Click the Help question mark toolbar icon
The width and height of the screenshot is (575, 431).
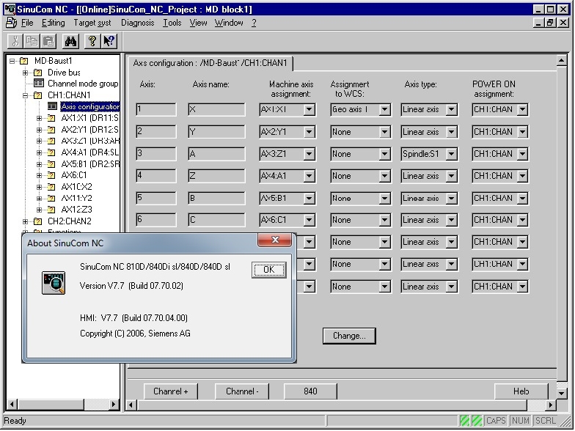pos(92,41)
